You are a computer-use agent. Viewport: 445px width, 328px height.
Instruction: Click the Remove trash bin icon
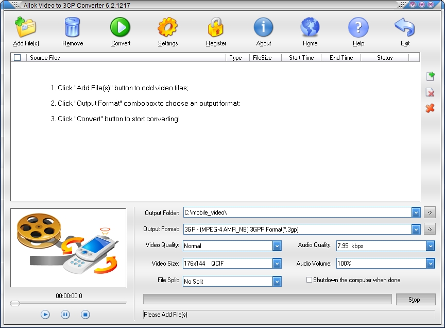click(73, 27)
